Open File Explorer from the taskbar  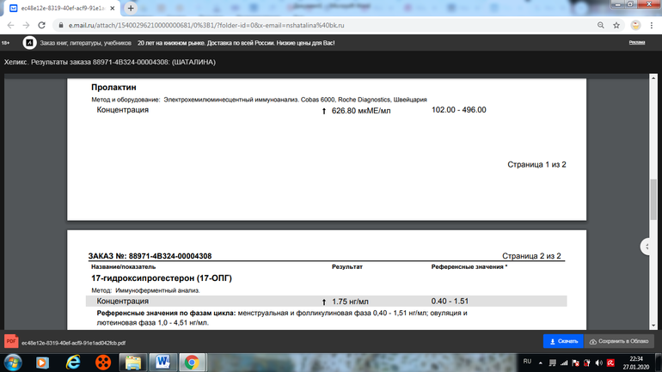coord(132,363)
